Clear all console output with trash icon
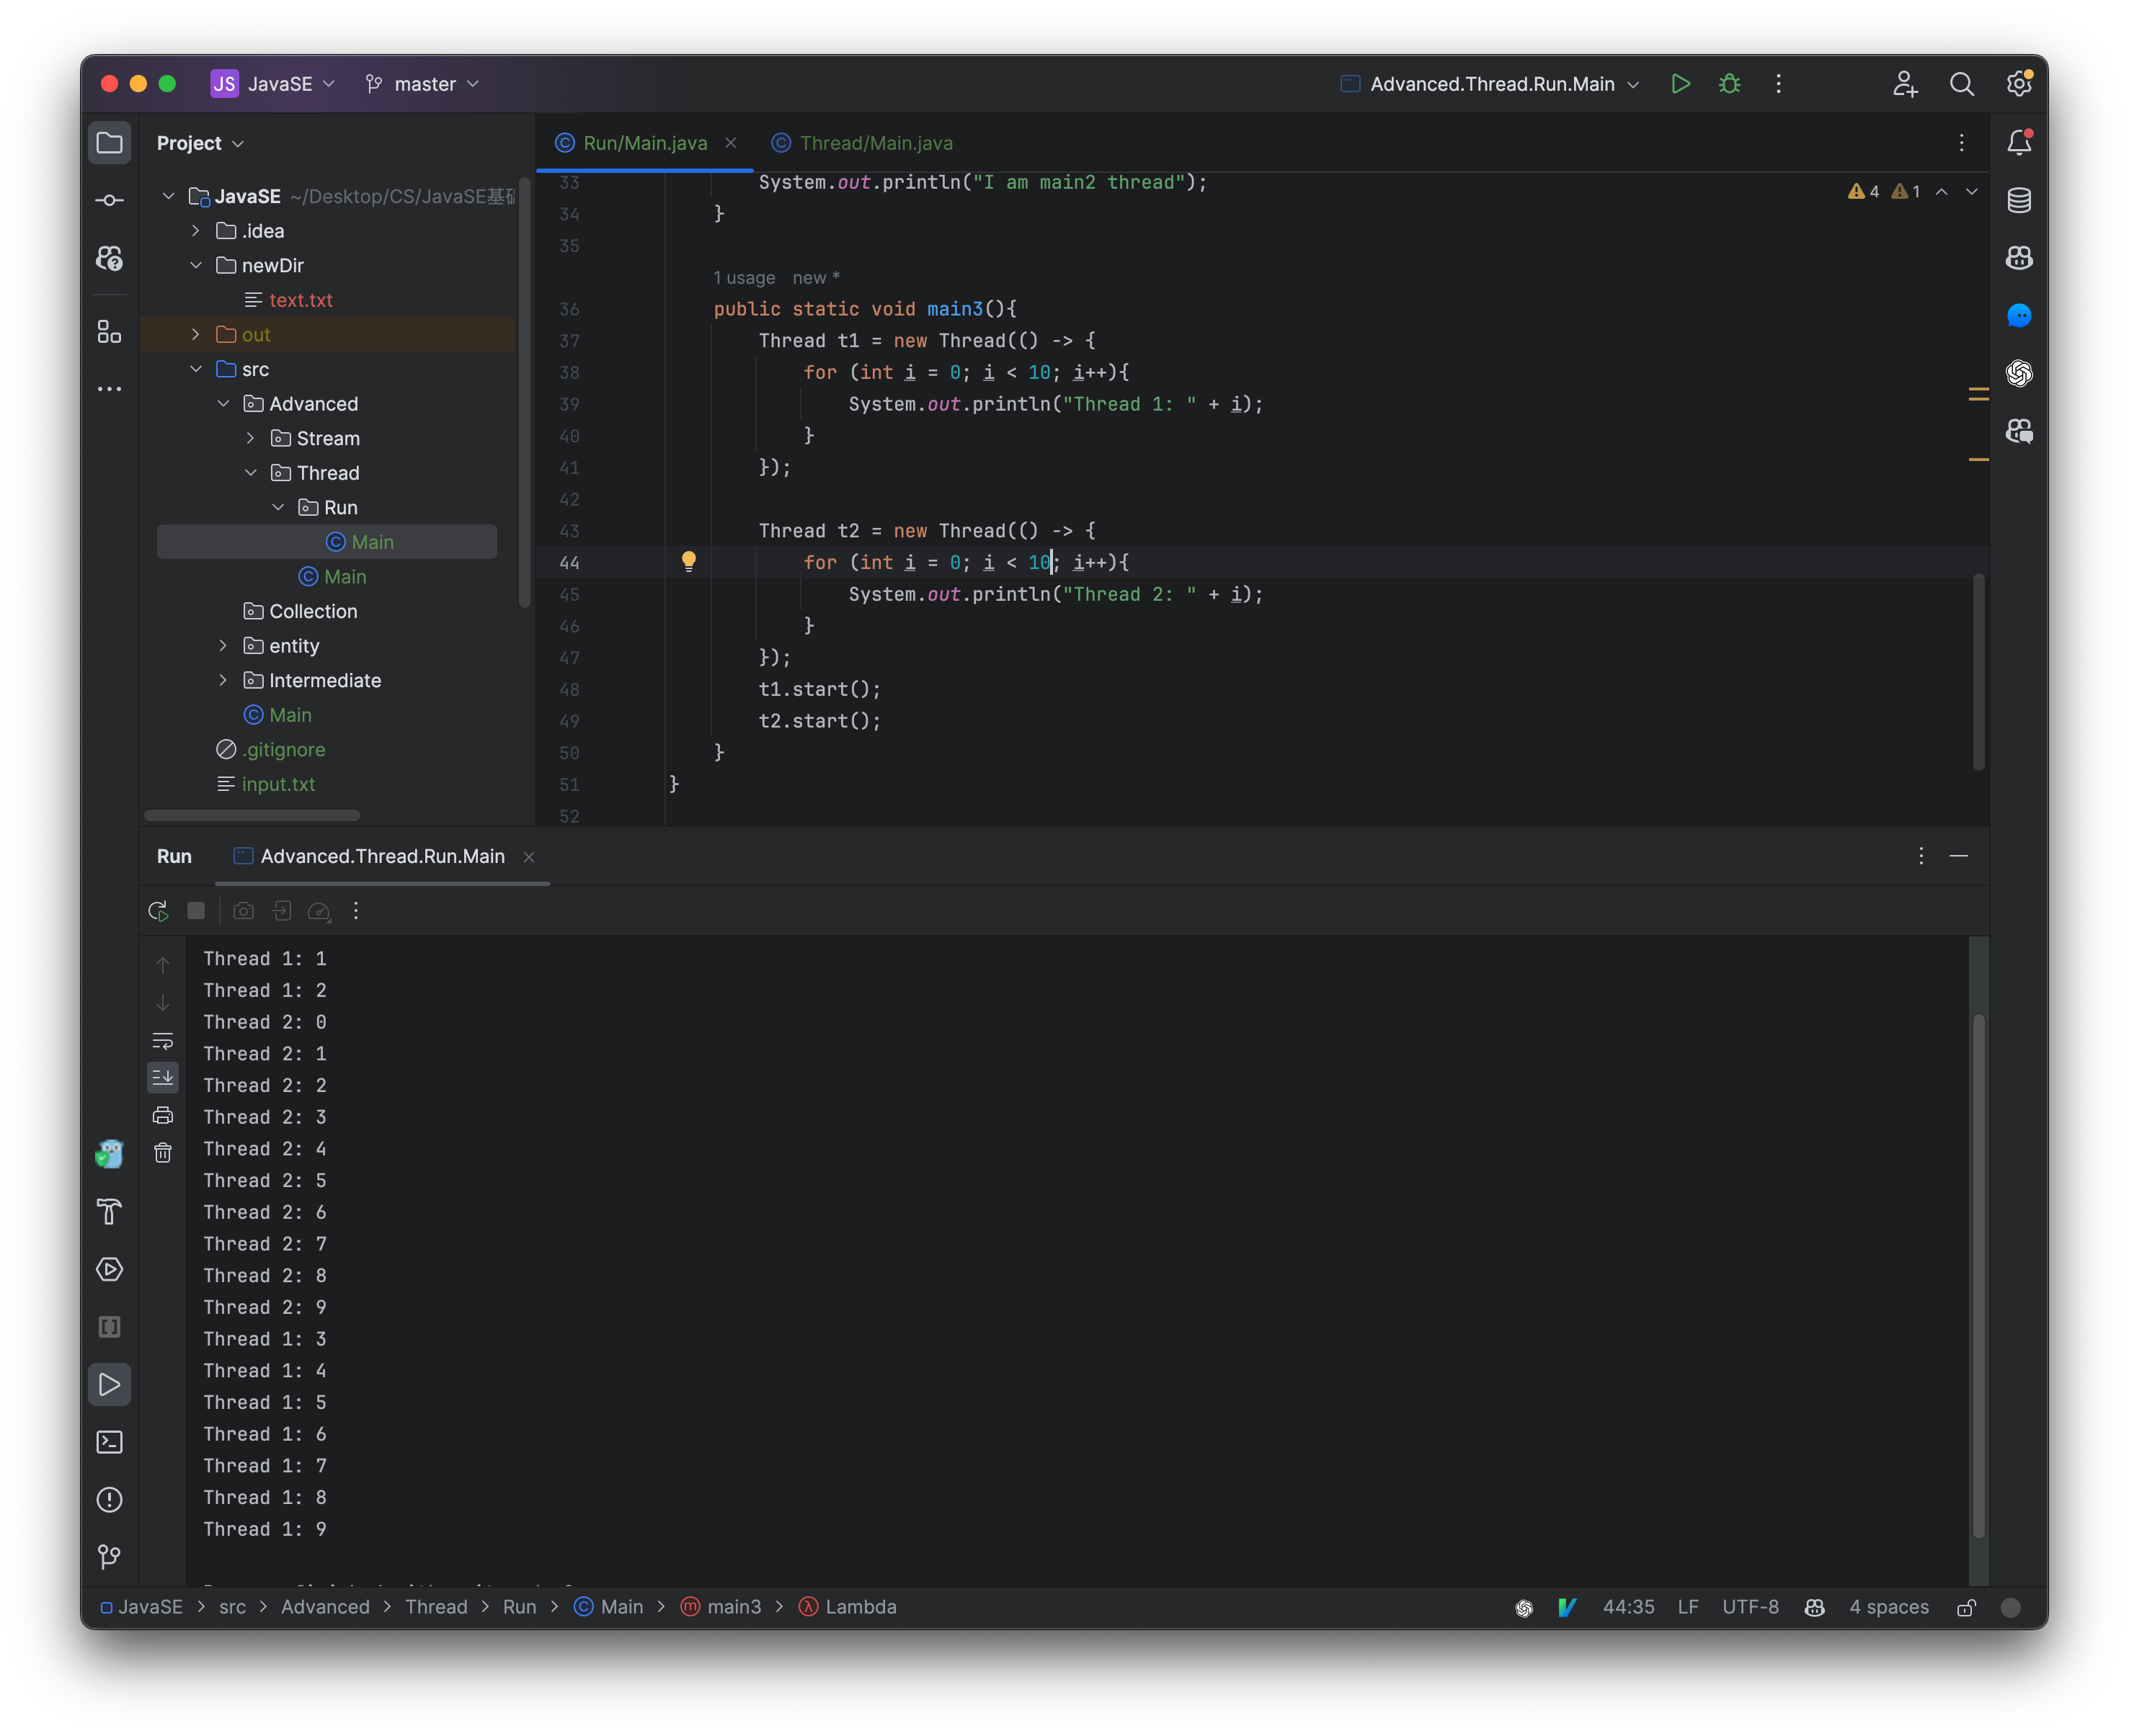 [163, 1152]
